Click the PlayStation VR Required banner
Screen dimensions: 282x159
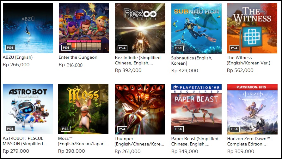(196, 89)
